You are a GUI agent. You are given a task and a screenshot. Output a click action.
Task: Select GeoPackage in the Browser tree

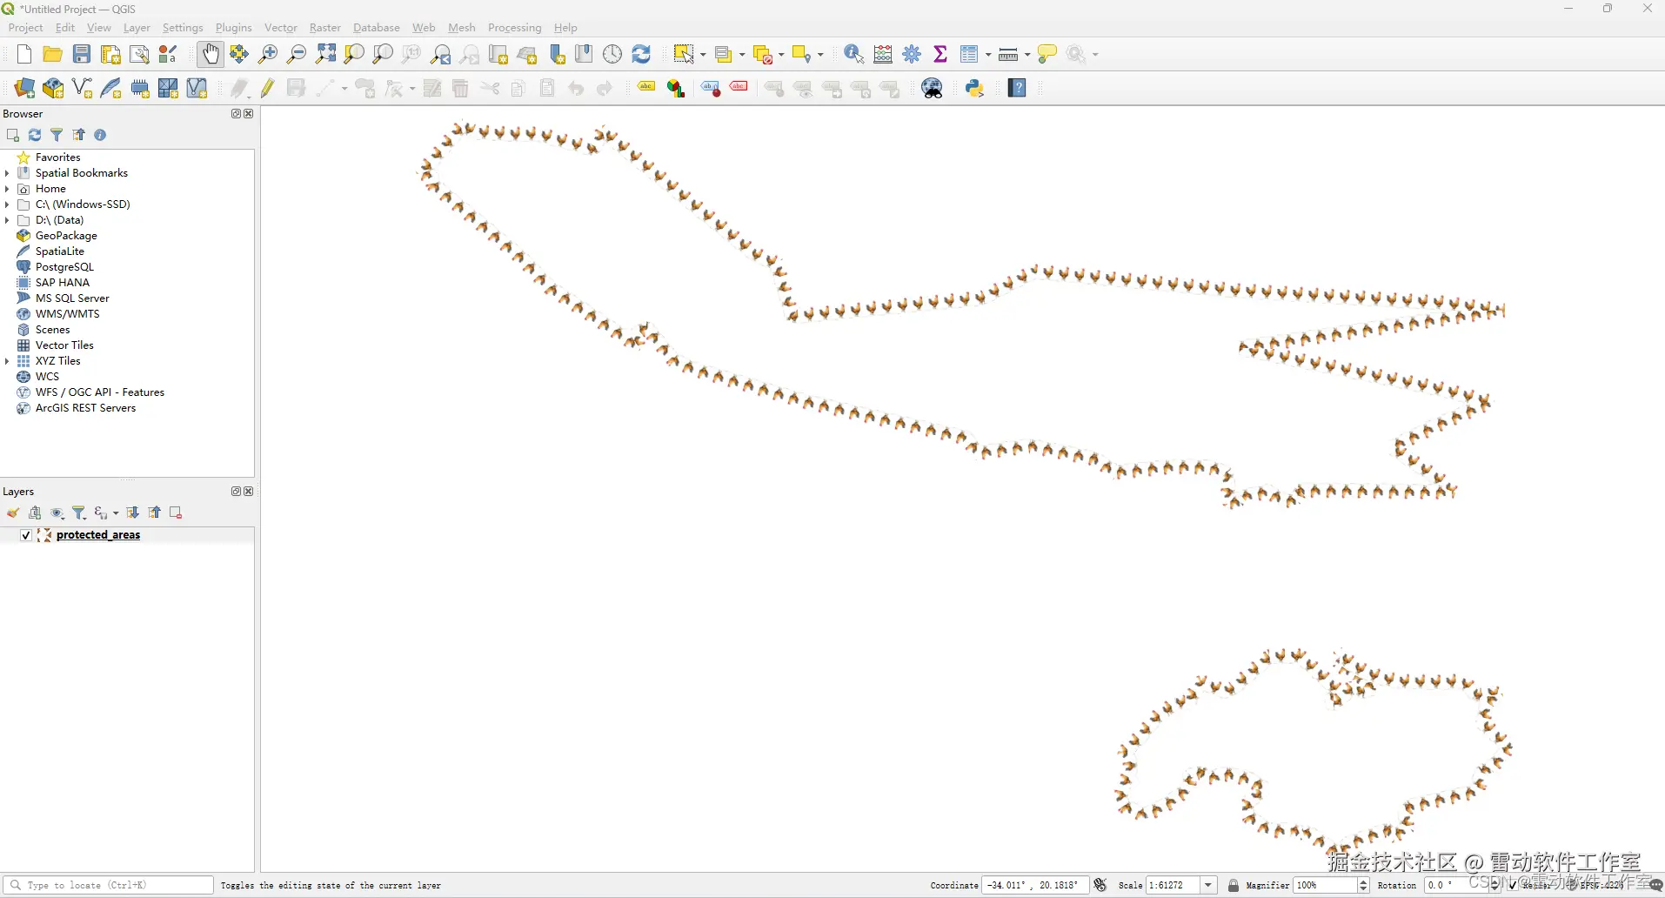pyautogui.click(x=66, y=236)
